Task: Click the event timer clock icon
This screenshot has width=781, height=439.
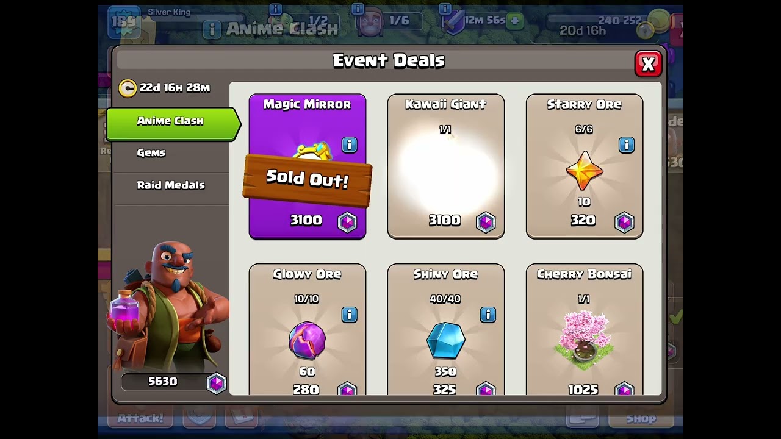Action: (128, 88)
